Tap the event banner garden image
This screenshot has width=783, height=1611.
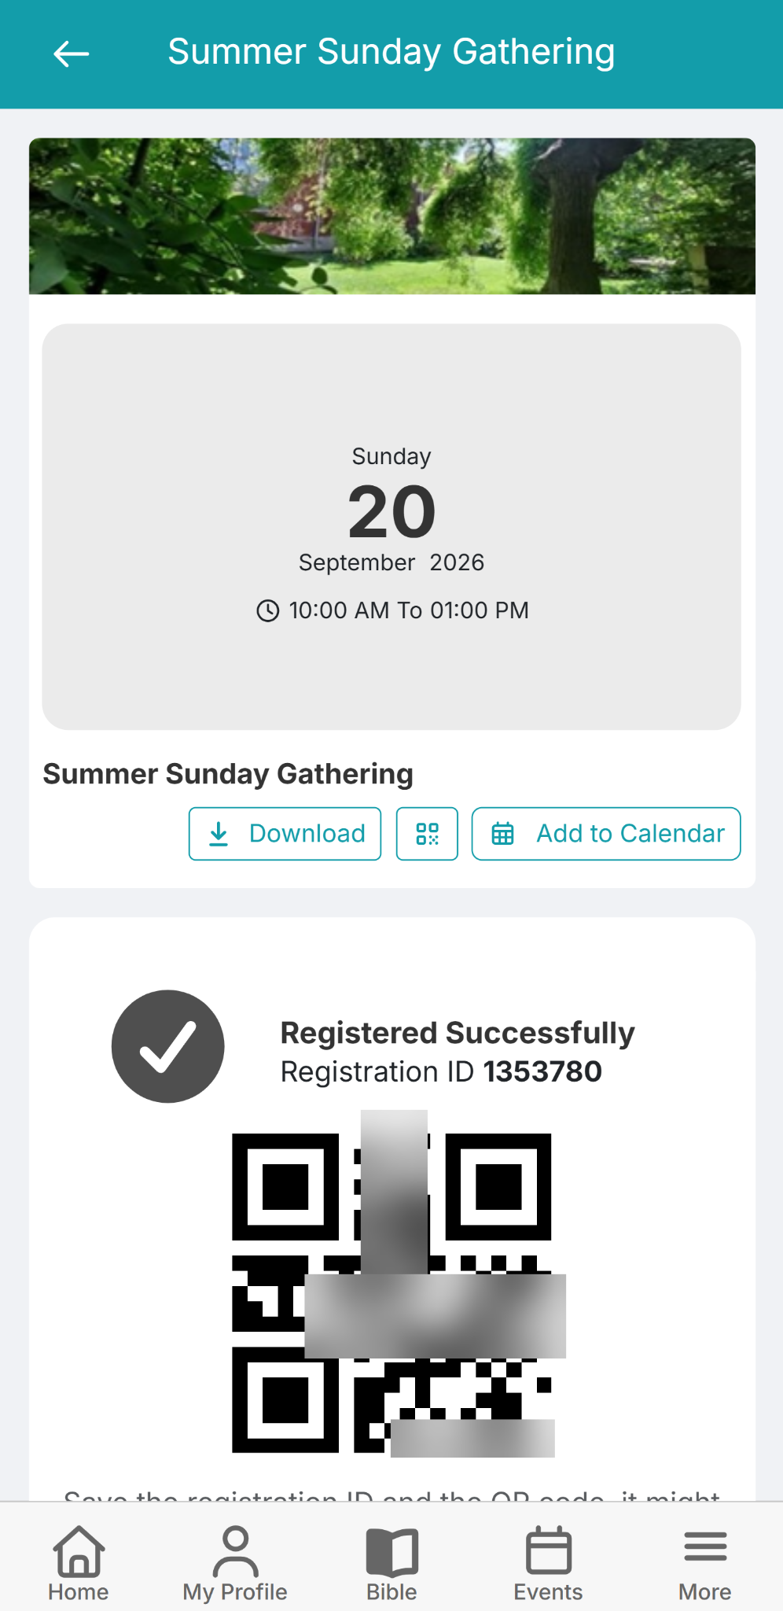click(x=392, y=216)
